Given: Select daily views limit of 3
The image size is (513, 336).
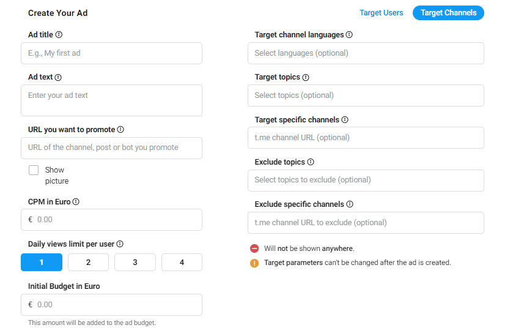Looking at the screenshot, I should pyautogui.click(x=135, y=263).
